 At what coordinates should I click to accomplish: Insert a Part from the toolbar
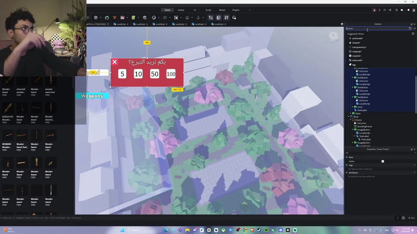click(96, 18)
